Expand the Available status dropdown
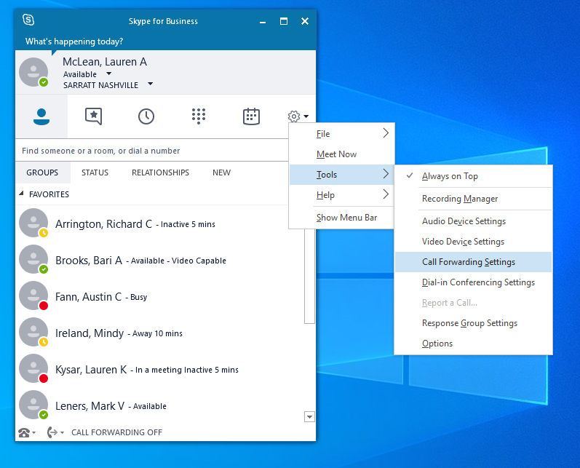 point(109,74)
